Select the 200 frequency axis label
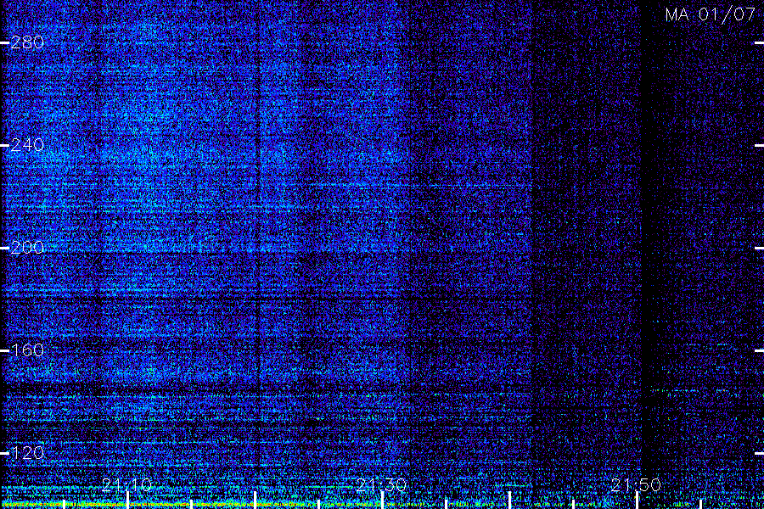The width and height of the screenshot is (764, 509). point(27,248)
